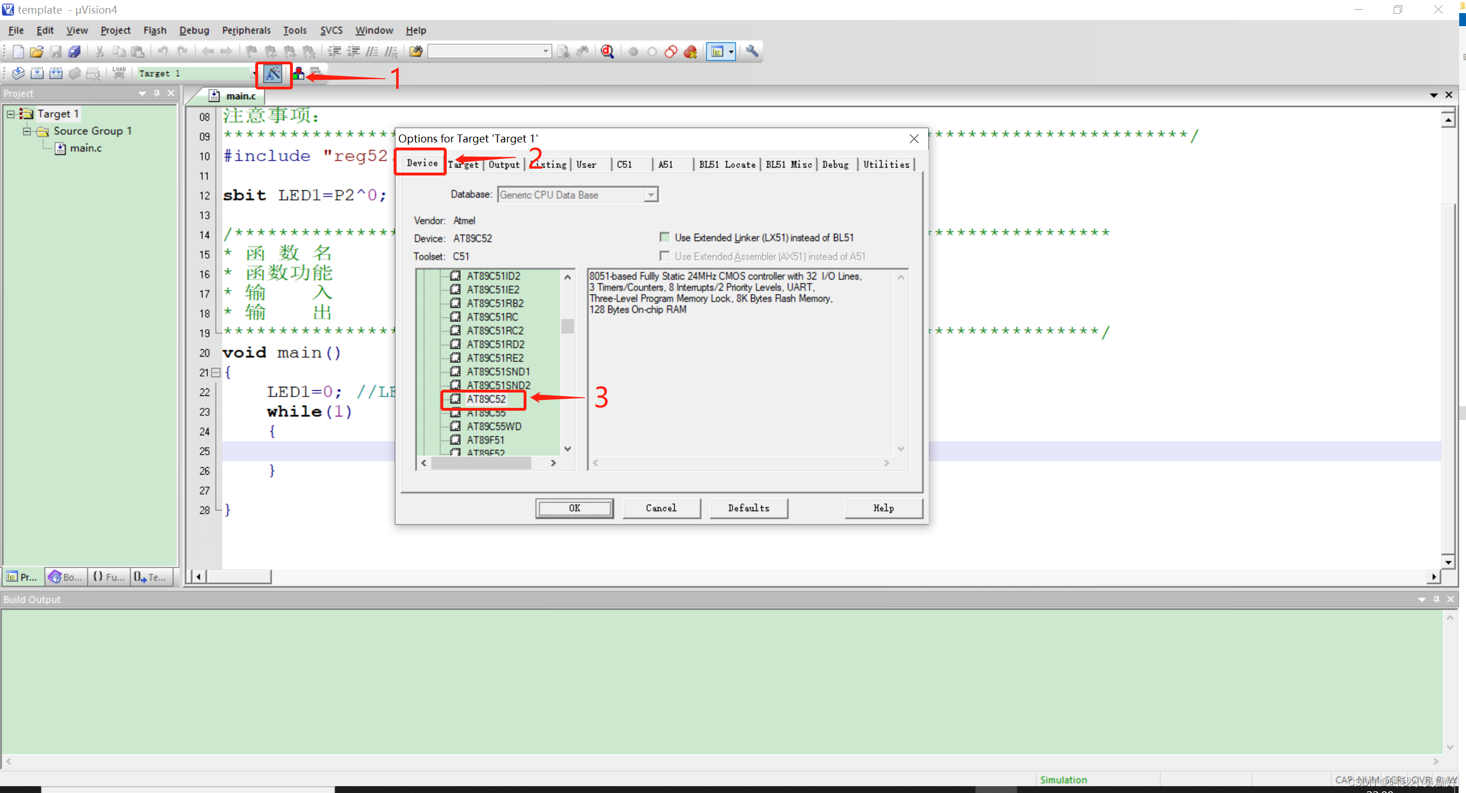Click Find in Files folder icon
1466x793 pixels.
[416, 52]
